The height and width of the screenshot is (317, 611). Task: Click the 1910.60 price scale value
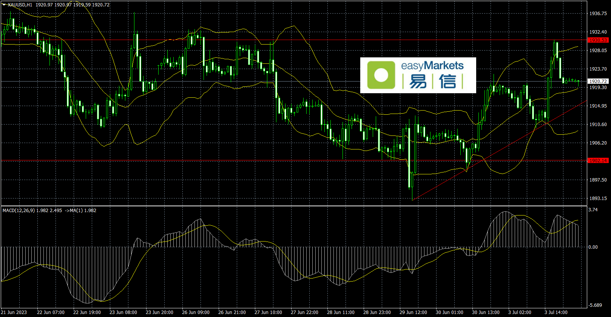point(598,125)
